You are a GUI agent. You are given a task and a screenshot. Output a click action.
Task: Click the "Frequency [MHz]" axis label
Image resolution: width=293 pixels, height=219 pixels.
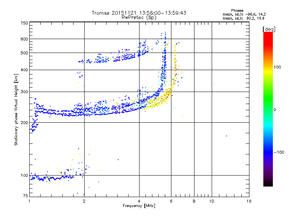(139, 206)
